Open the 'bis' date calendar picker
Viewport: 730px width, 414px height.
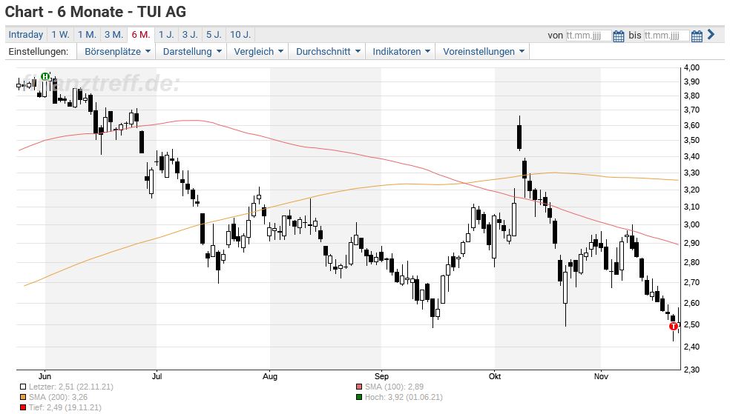697,36
